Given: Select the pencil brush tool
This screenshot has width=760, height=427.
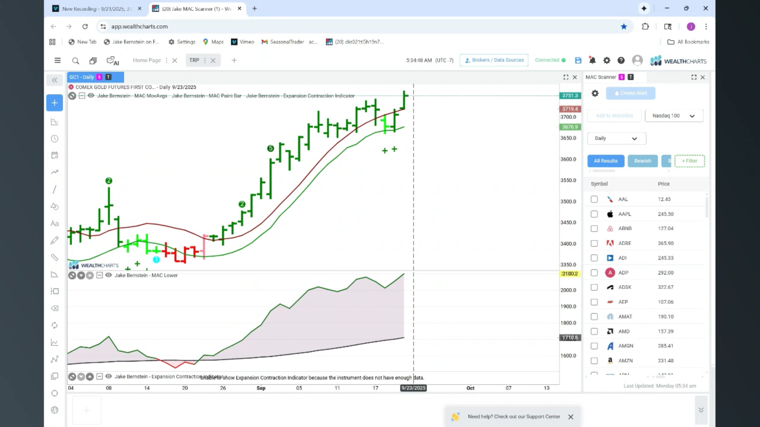Looking at the screenshot, I should point(55,240).
